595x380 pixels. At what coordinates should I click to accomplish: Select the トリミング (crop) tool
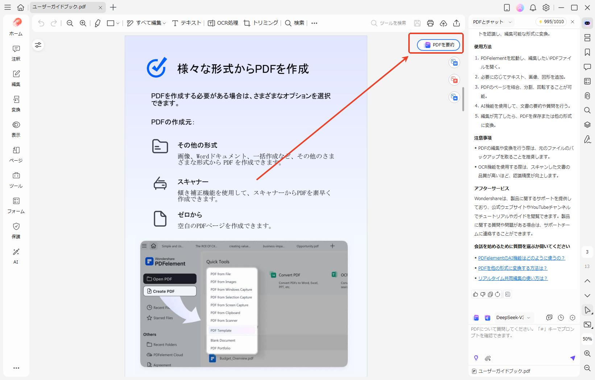tap(261, 23)
